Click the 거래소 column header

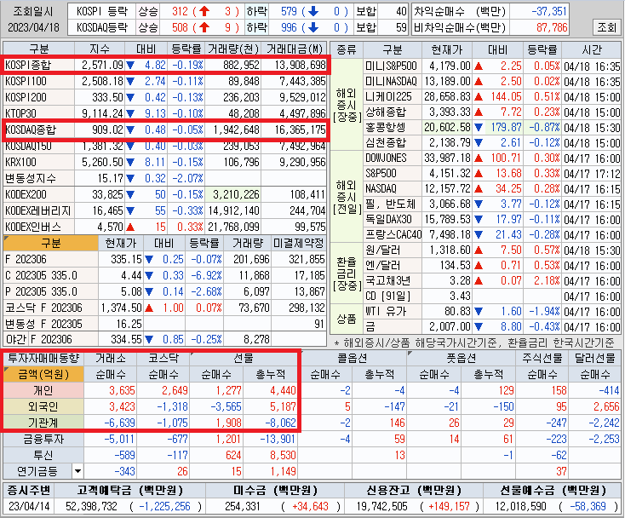[x=111, y=358]
